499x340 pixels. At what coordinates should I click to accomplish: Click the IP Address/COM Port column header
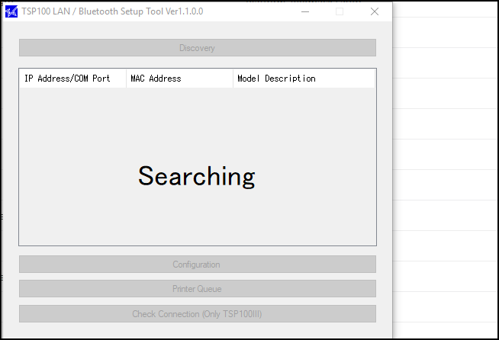(x=73, y=79)
